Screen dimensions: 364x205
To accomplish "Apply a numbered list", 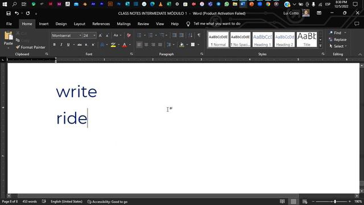I will pos(151,35).
